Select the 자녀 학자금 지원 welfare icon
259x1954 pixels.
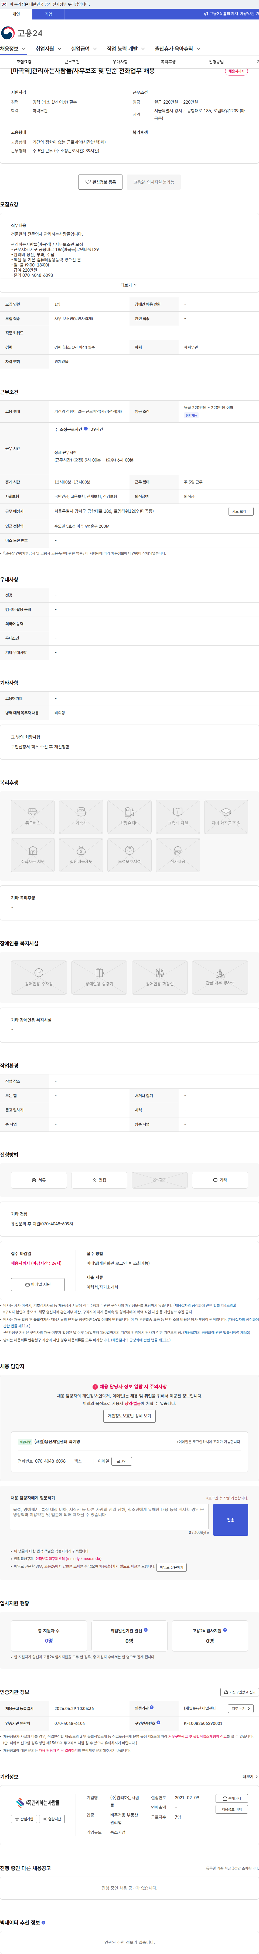tap(226, 817)
